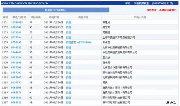Open registration number 9085979

[x=16, y=93]
